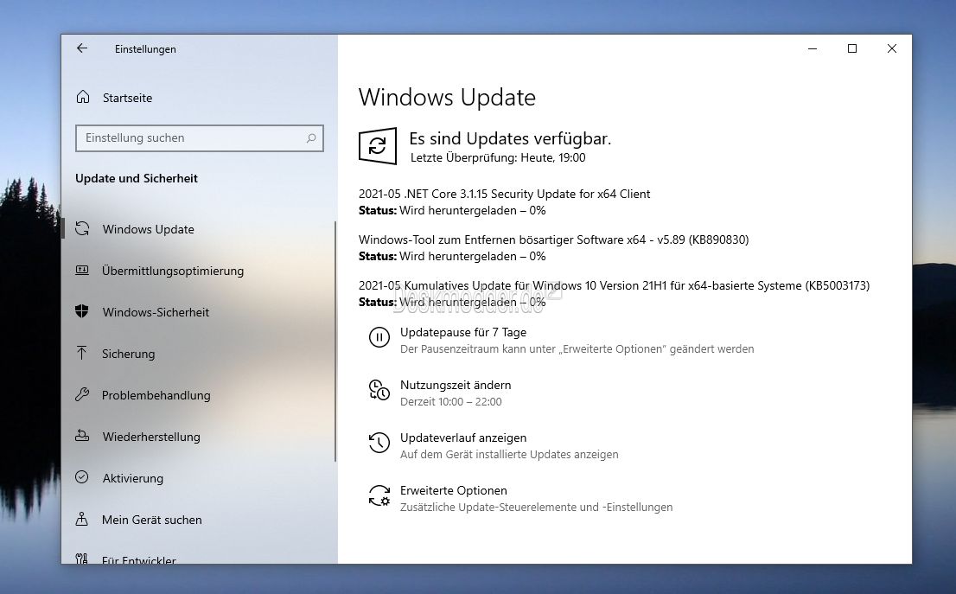Click the Sicherung upload arrow icon
Image resolution: width=956 pixels, height=594 pixels.
click(x=82, y=353)
